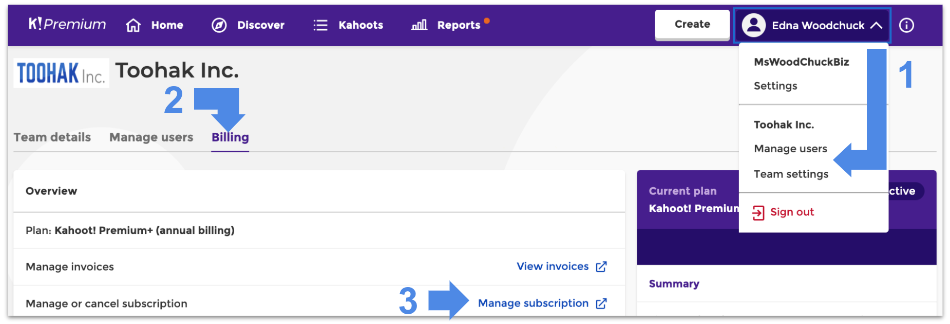950x324 pixels.
Task: Click the Manage or cancel subscription label
Action: (x=106, y=303)
